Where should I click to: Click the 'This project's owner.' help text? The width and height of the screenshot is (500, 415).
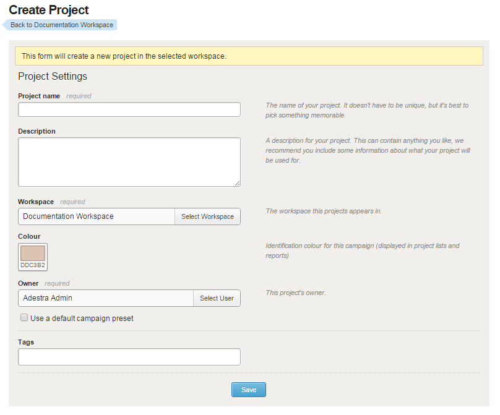296,293
